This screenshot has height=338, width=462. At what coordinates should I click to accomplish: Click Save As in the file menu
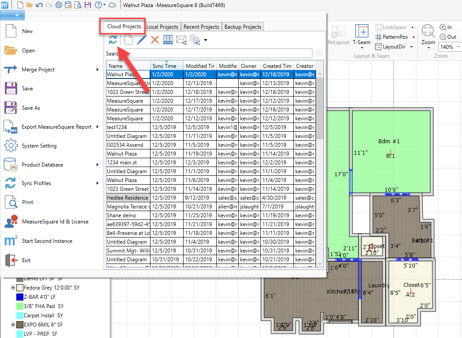(x=31, y=108)
